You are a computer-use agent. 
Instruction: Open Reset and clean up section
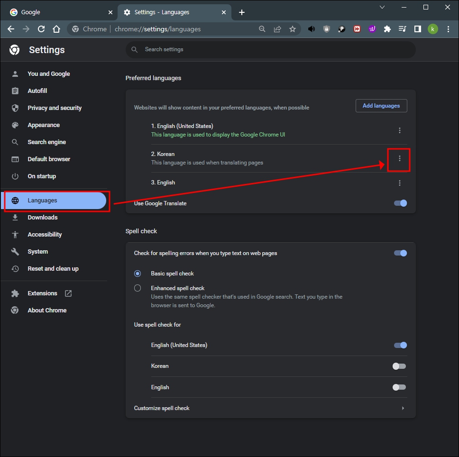(53, 269)
